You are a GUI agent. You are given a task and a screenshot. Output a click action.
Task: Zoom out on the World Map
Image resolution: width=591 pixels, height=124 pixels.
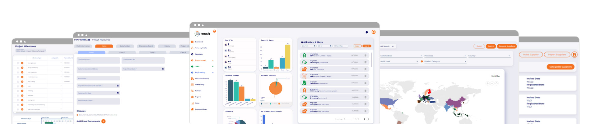(x=492, y=83)
